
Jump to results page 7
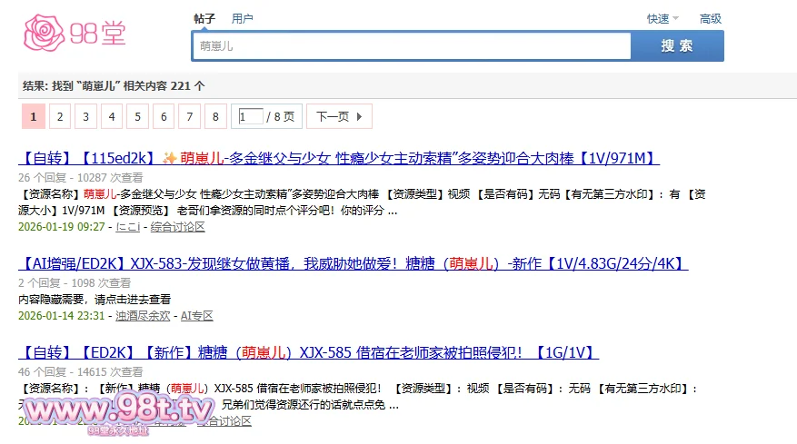[x=189, y=116]
